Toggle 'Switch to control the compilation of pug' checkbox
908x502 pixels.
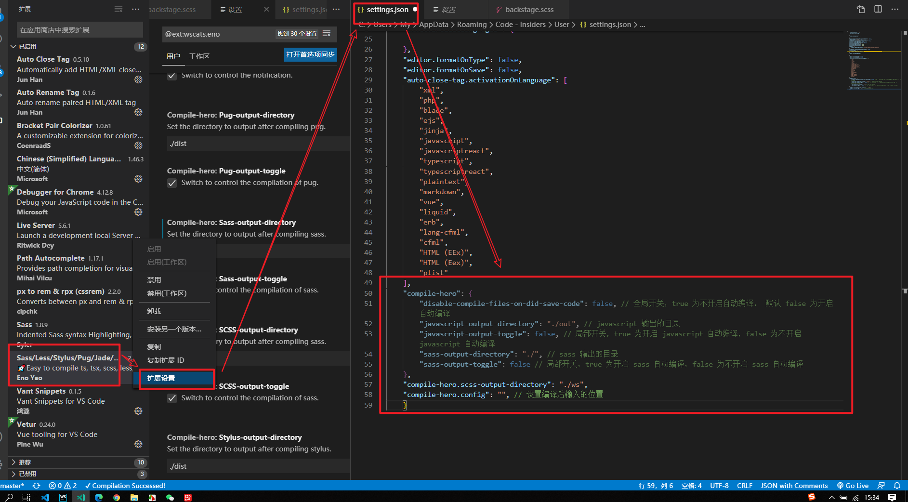click(172, 183)
